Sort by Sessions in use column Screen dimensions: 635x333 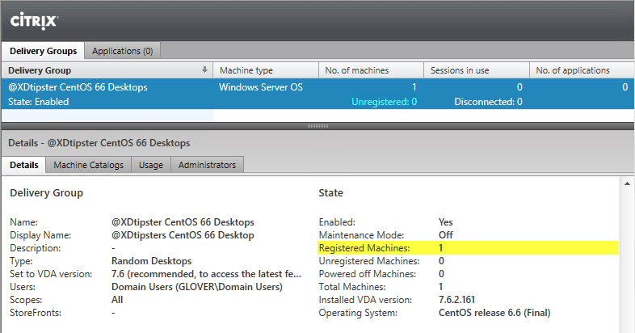click(x=477, y=70)
